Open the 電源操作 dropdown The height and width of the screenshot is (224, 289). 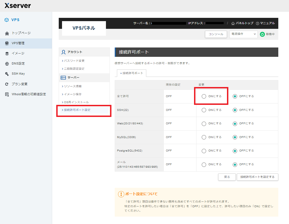[x=243, y=34]
